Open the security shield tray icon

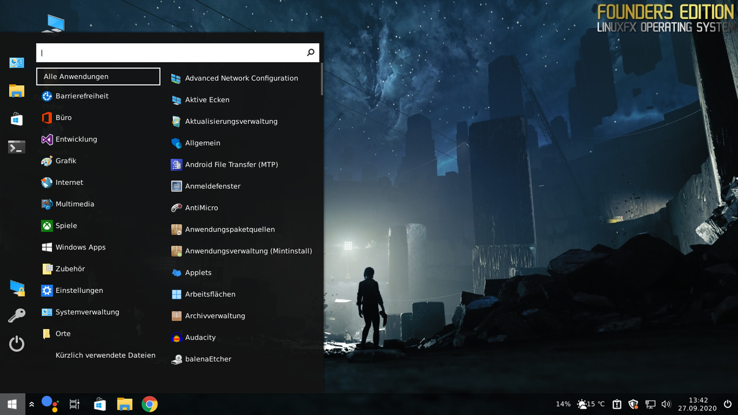click(633, 404)
